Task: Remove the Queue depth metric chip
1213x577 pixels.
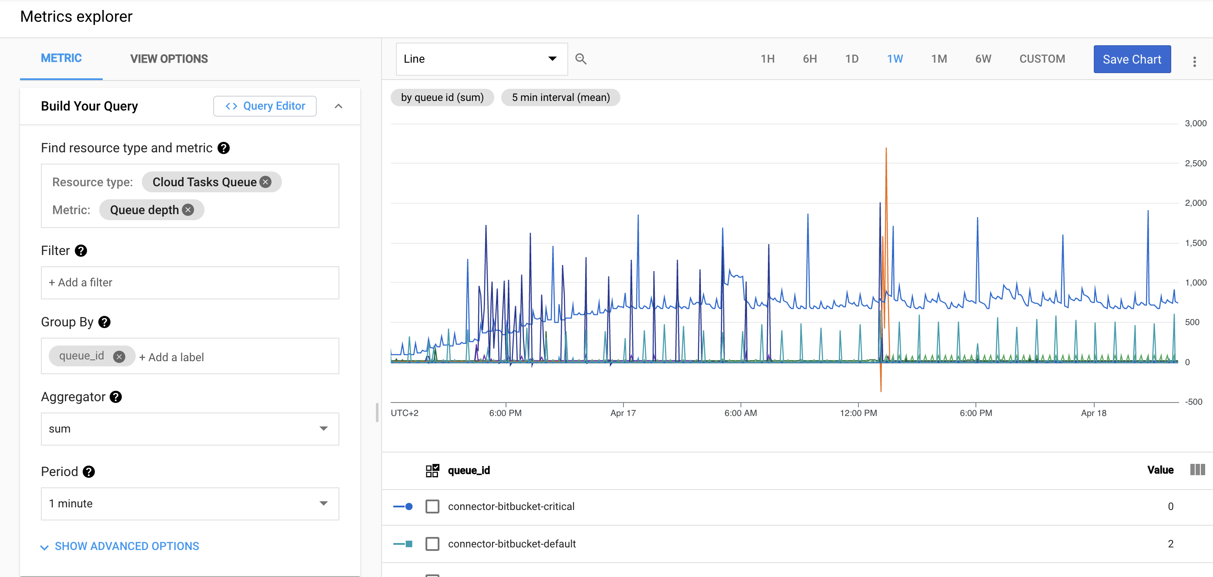Action: [x=188, y=210]
